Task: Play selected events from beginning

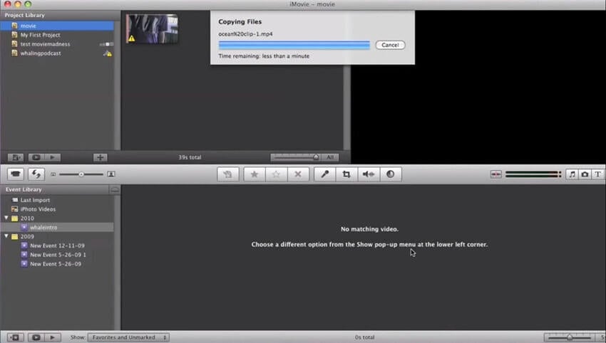Action: click(x=52, y=337)
